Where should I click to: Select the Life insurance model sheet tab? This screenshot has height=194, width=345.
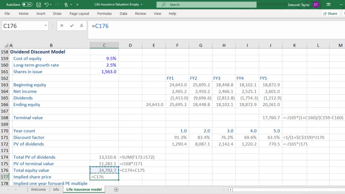pyautogui.click(x=84, y=189)
